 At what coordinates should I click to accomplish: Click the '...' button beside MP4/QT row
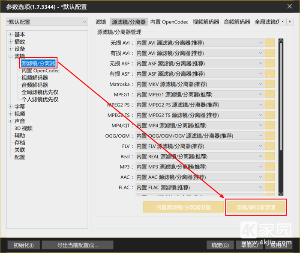(x=270, y=126)
